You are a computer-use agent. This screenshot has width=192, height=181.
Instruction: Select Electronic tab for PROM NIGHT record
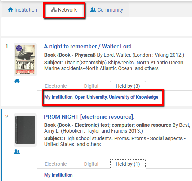tap(56, 164)
